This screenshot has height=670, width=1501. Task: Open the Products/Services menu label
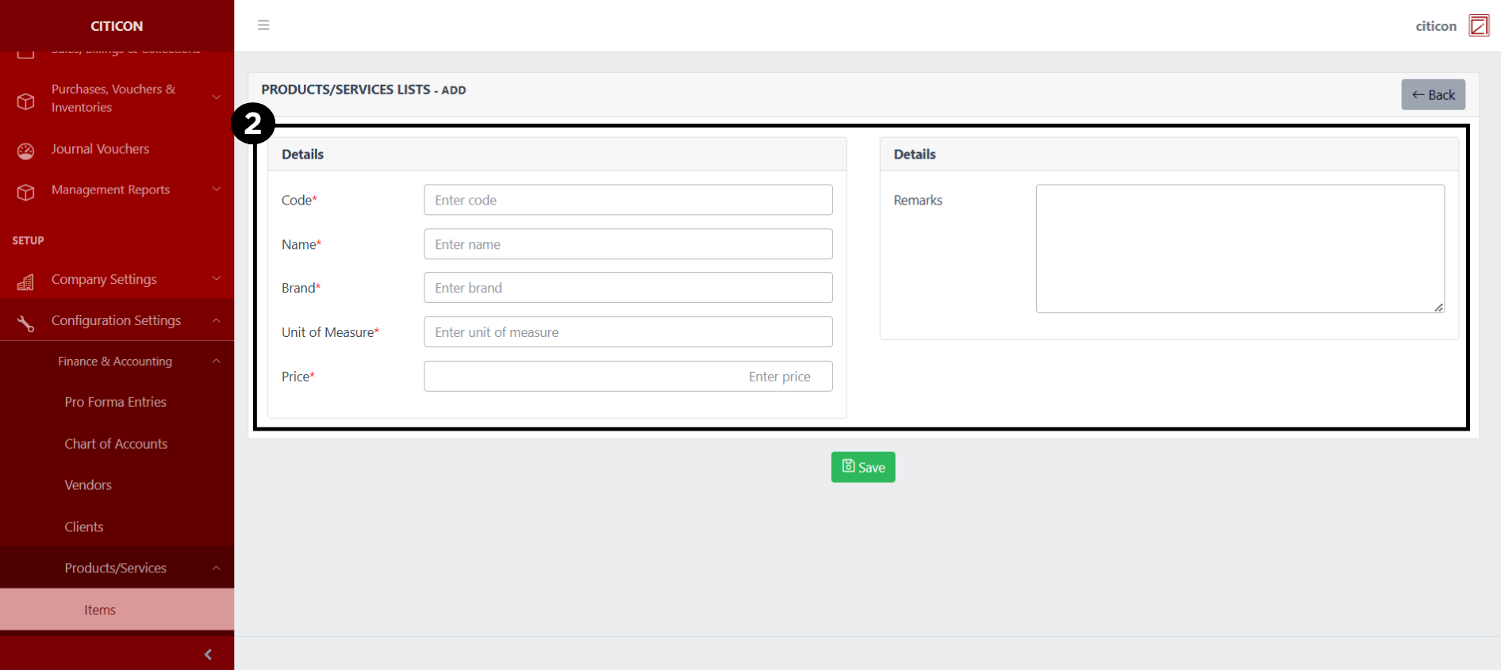[x=116, y=568]
